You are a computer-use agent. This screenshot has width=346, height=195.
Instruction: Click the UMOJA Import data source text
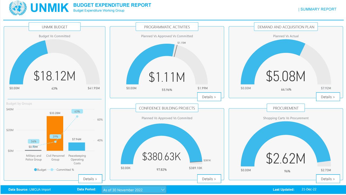40,190
